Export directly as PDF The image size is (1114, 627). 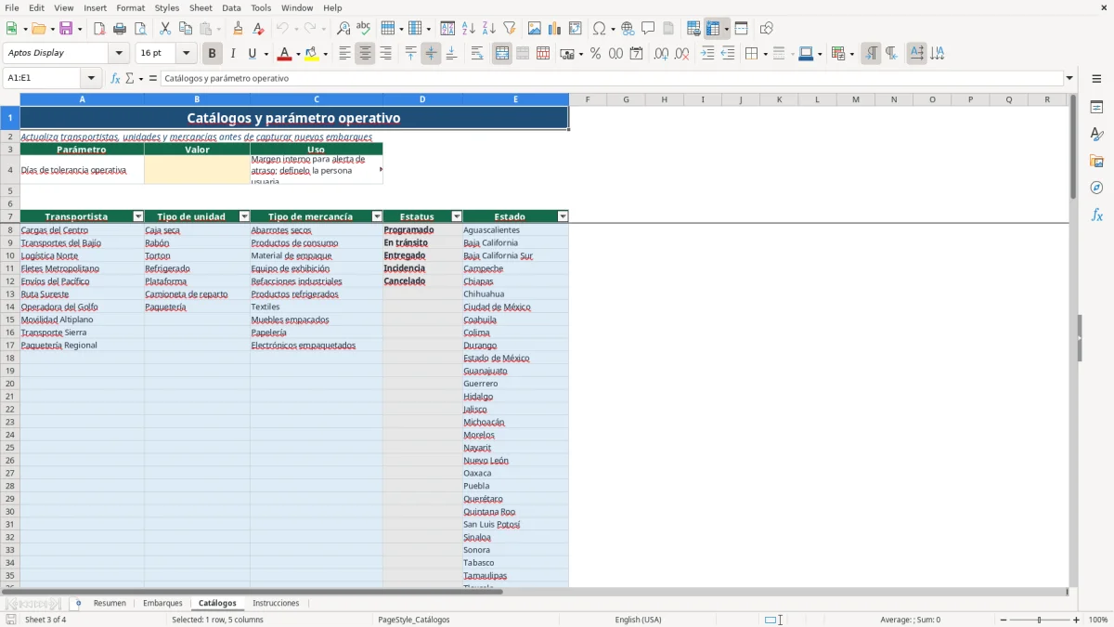99,29
